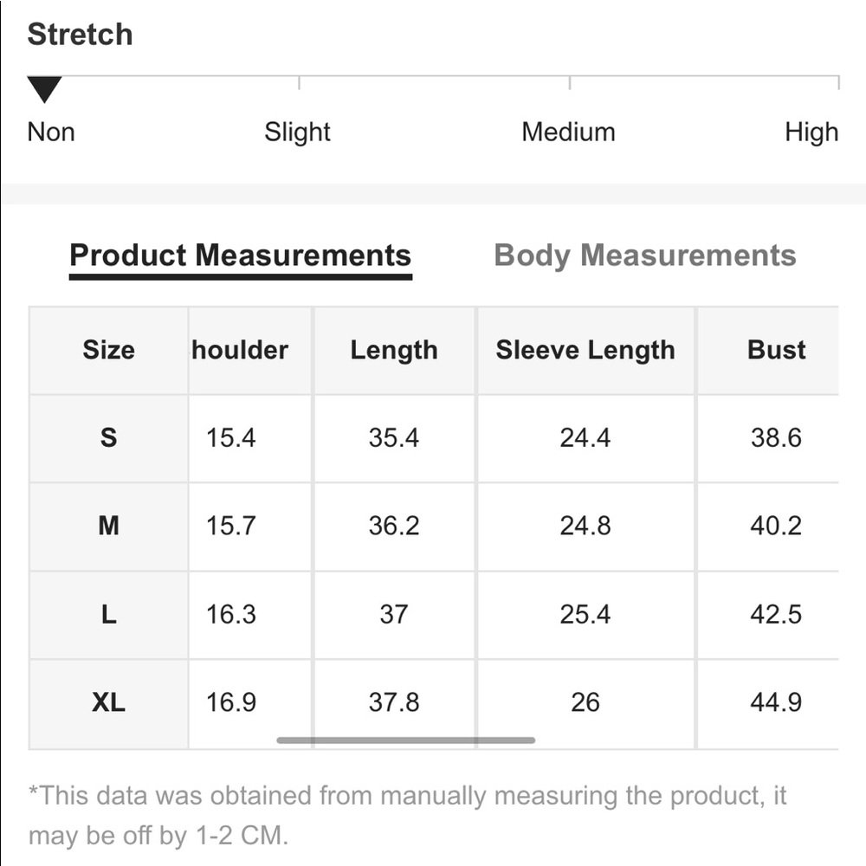
Task: Click the Length column header
Action: [394, 350]
